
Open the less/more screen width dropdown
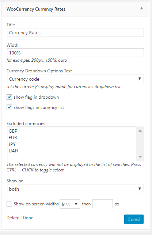point(70,204)
